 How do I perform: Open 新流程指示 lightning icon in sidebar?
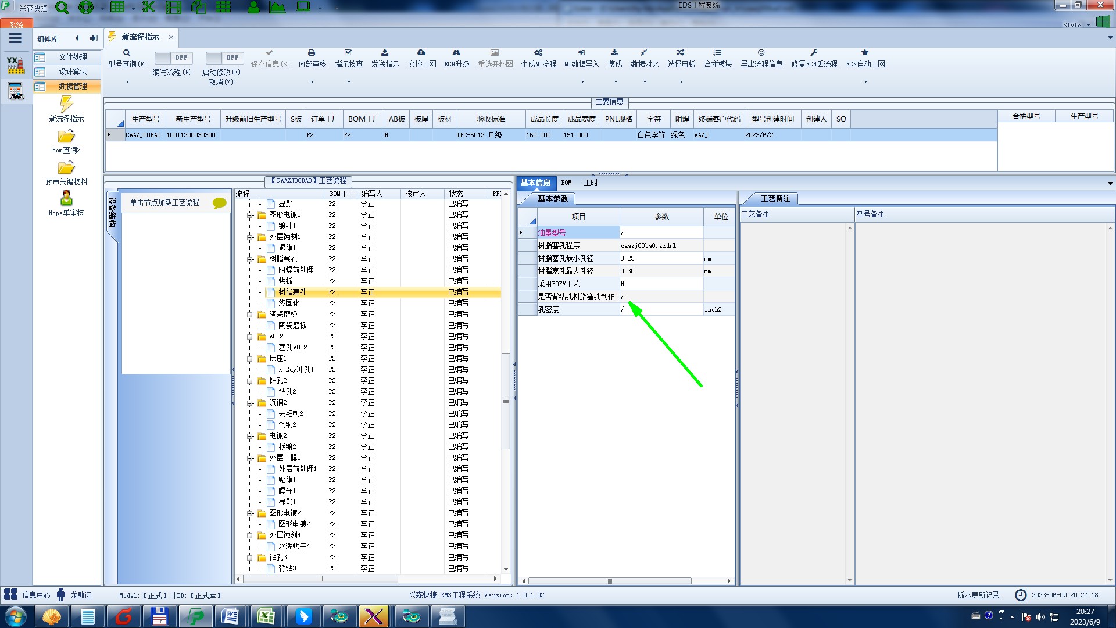66,105
